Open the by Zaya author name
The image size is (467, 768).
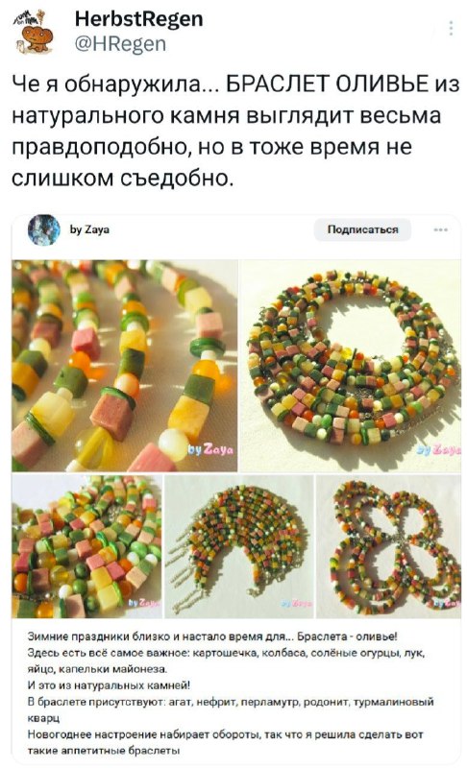pos(89,229)
